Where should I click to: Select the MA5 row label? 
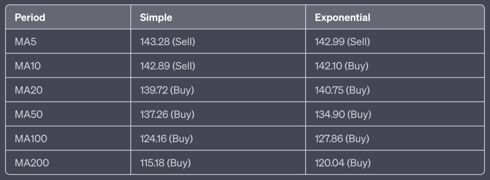coord(26,42)
